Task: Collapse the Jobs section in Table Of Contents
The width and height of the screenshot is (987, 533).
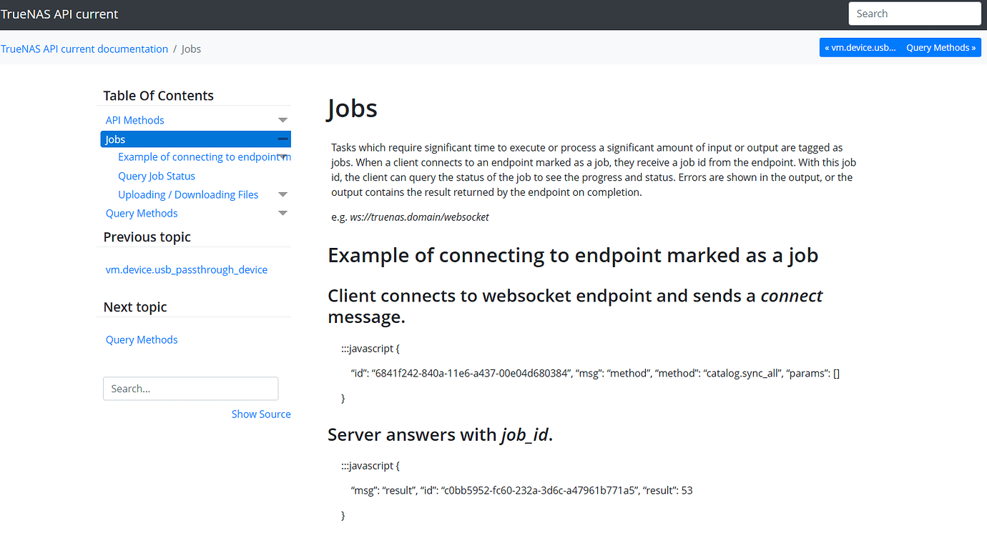Action: pyautogui.click(x=283, y=139)
